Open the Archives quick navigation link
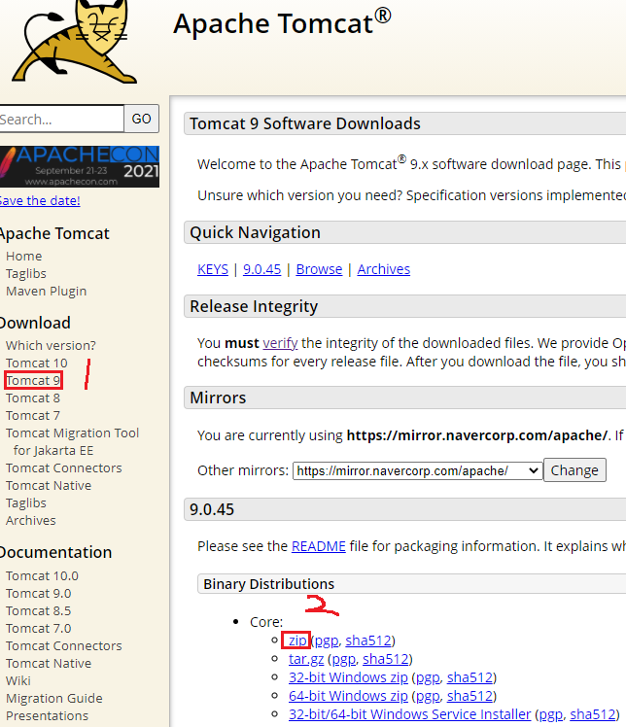This screenshot has height=727, width=626. point(384,269)
